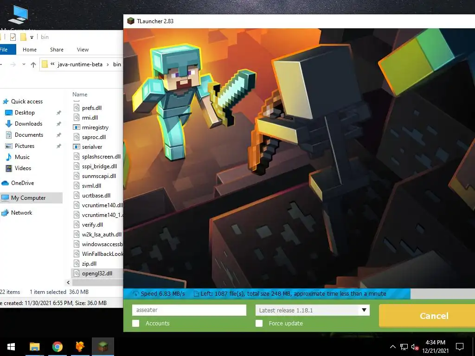Click the Speed gauge icon in TLauncher

135,293
